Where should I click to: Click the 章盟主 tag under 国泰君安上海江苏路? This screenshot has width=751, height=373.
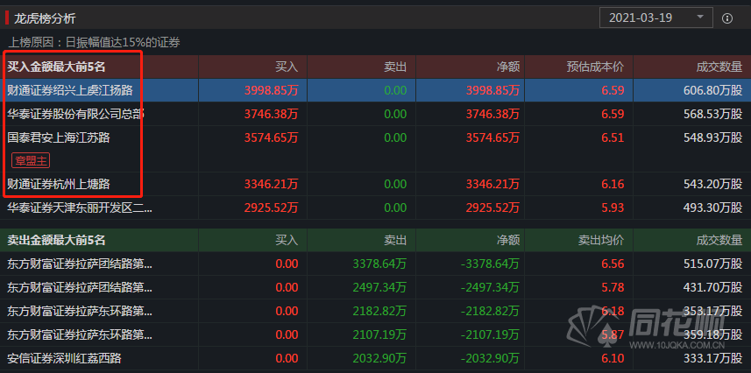point(31,160)
